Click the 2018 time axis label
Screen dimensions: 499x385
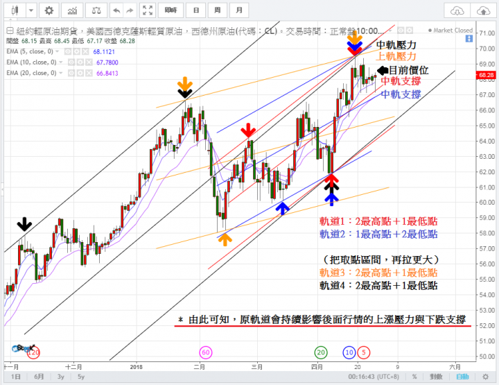[137, 367]
